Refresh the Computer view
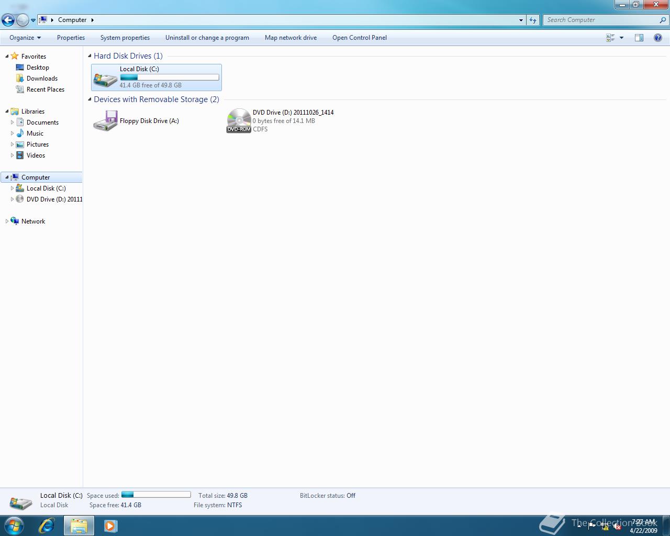Image resolution: width=670 pixels, height=536 pixels. coord(533,20)
